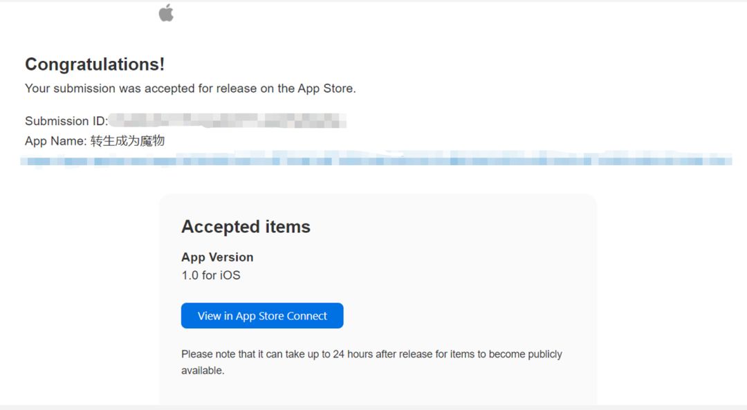Click the word 'available.' in the note
The height and width of the screenshot is (410, 747).
(x=203, y=371)
